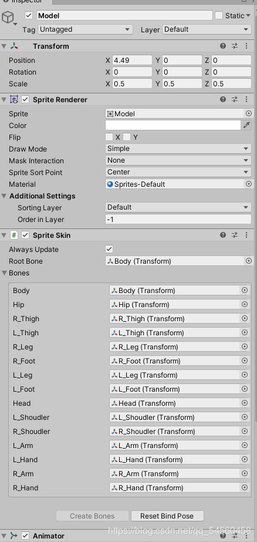
Task: Collapse the Transform component foldout
Action: click(x=4, y=46)
